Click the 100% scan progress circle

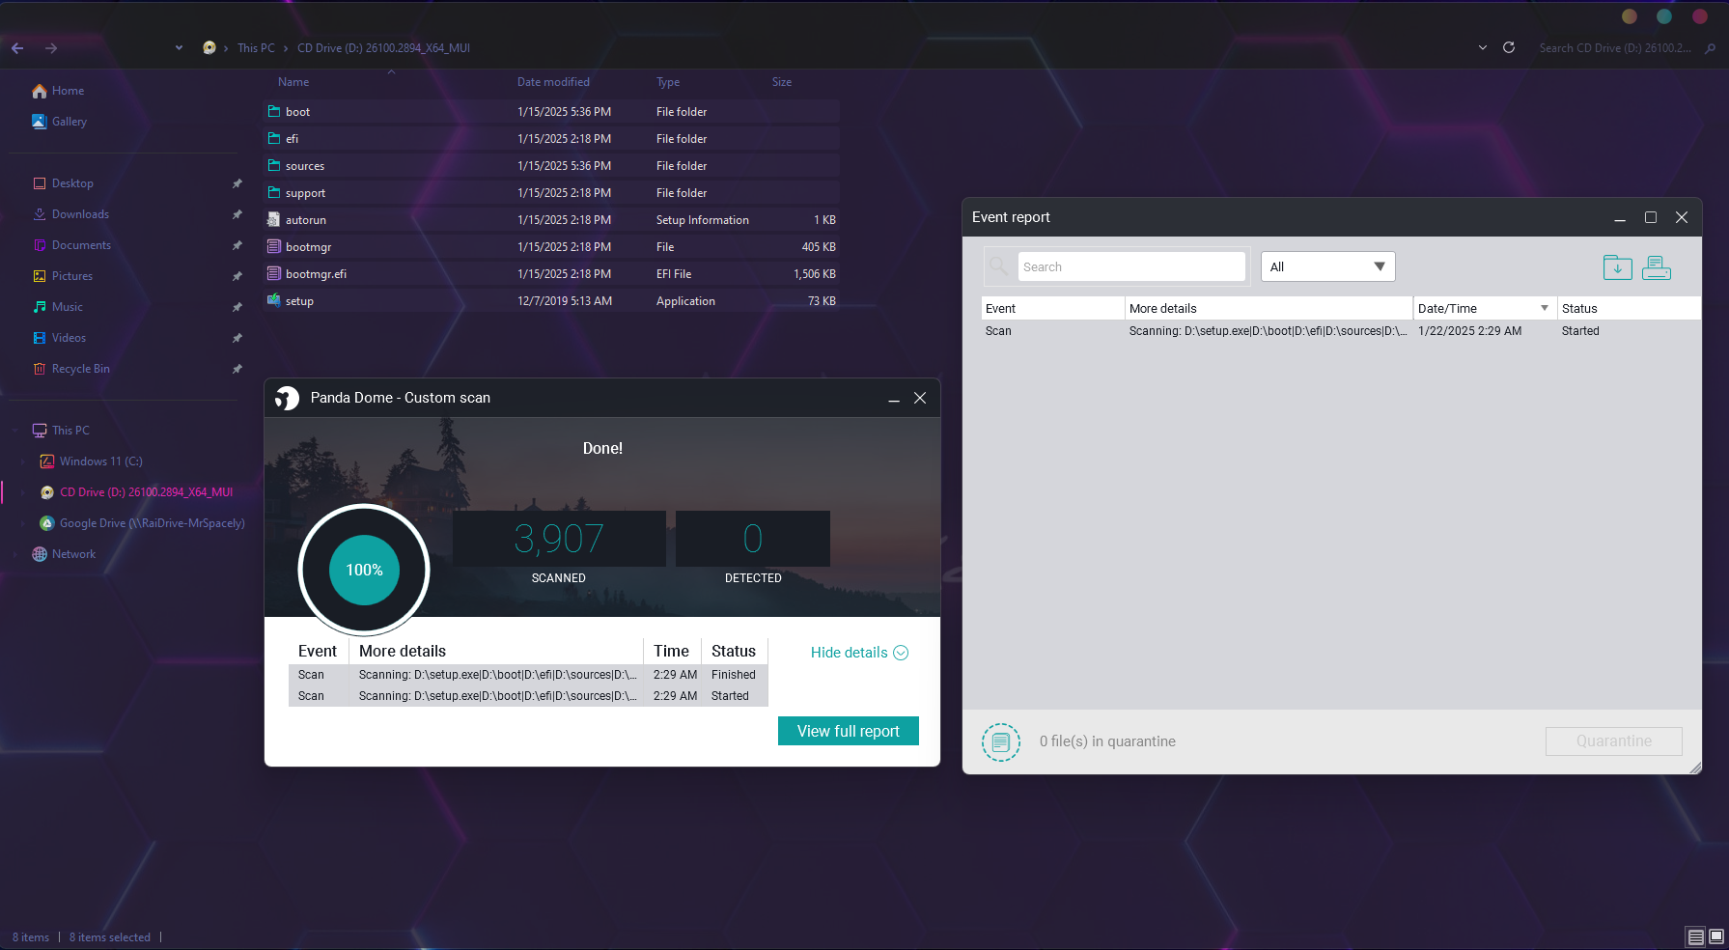point(364,570)
